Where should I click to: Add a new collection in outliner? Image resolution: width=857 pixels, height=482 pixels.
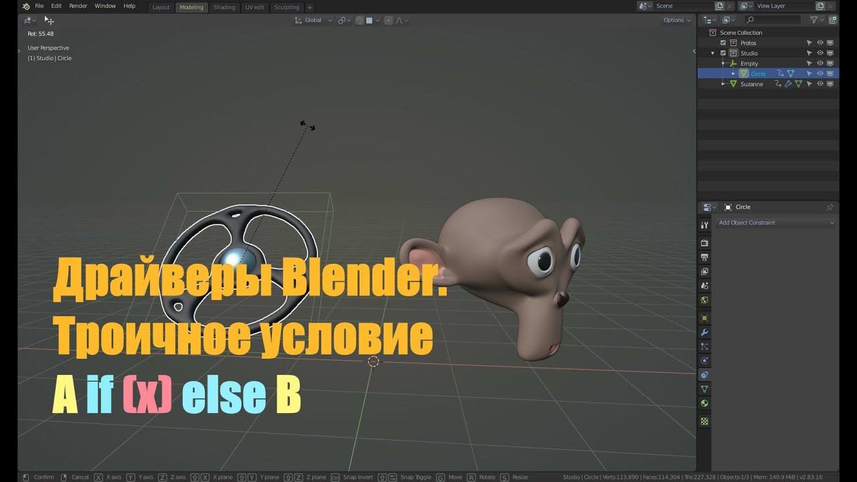pos(832,20)
